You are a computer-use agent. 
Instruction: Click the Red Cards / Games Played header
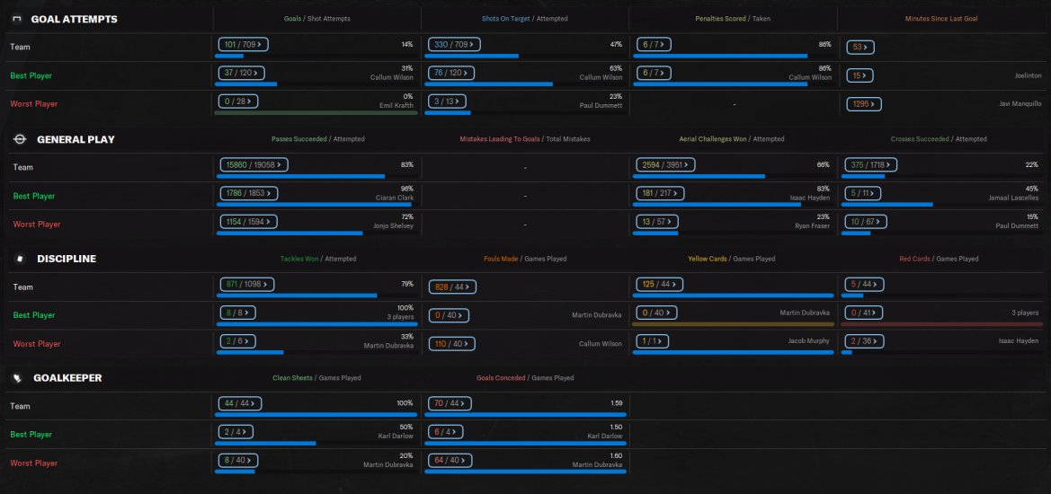[939, 259]
